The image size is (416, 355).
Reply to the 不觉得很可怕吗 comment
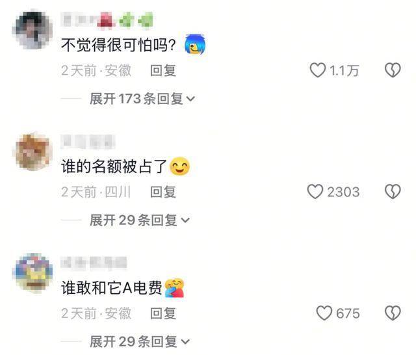[x=163, y=71]
